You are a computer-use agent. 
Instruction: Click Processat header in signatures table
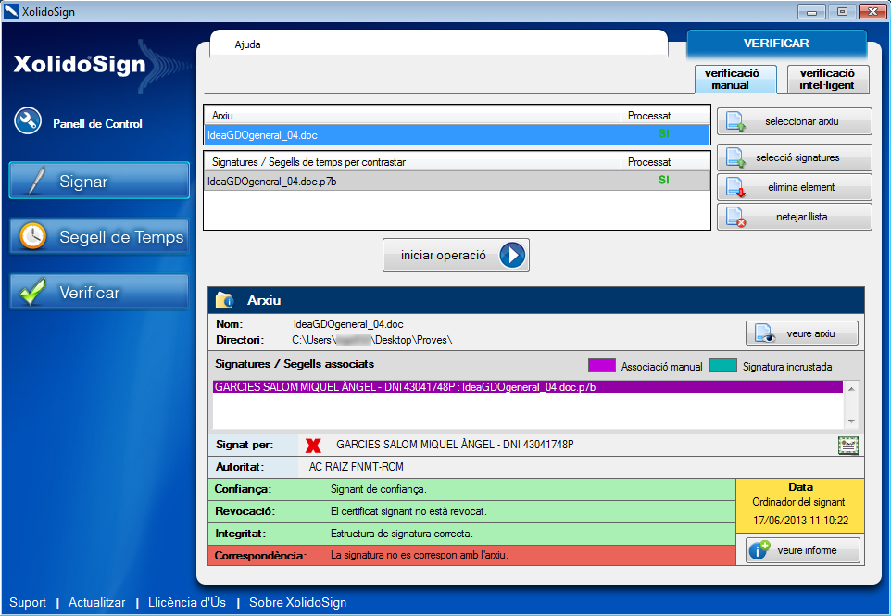(665, 162)
